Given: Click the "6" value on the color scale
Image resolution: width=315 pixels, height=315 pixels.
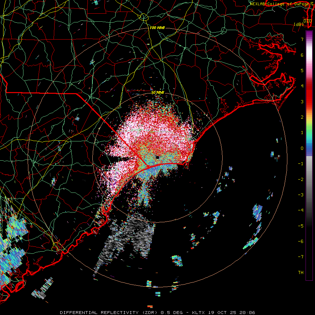Looking at the screenshot, I should point(302,55).
